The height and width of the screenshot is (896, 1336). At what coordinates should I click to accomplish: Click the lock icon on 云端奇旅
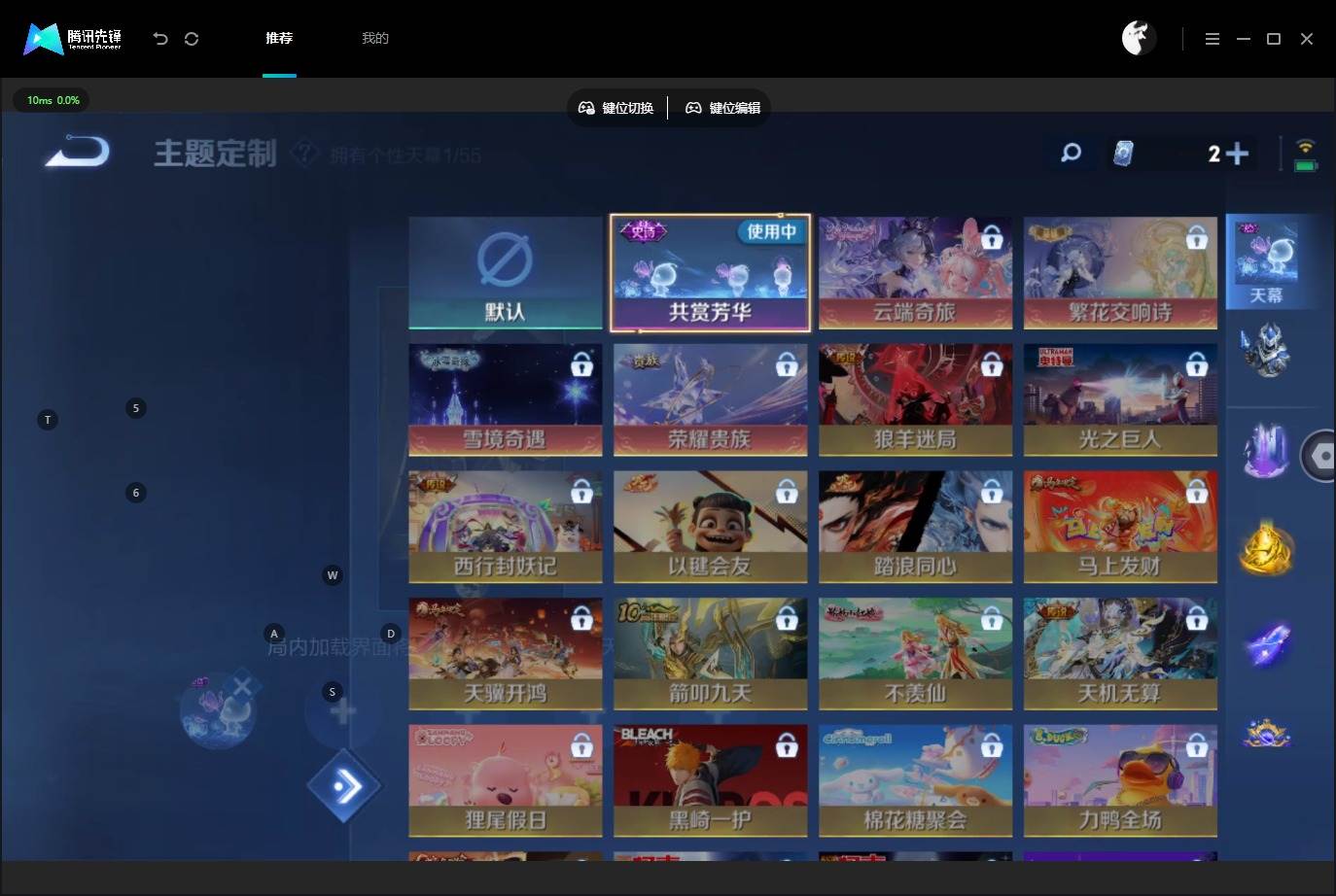coord(992,237)
